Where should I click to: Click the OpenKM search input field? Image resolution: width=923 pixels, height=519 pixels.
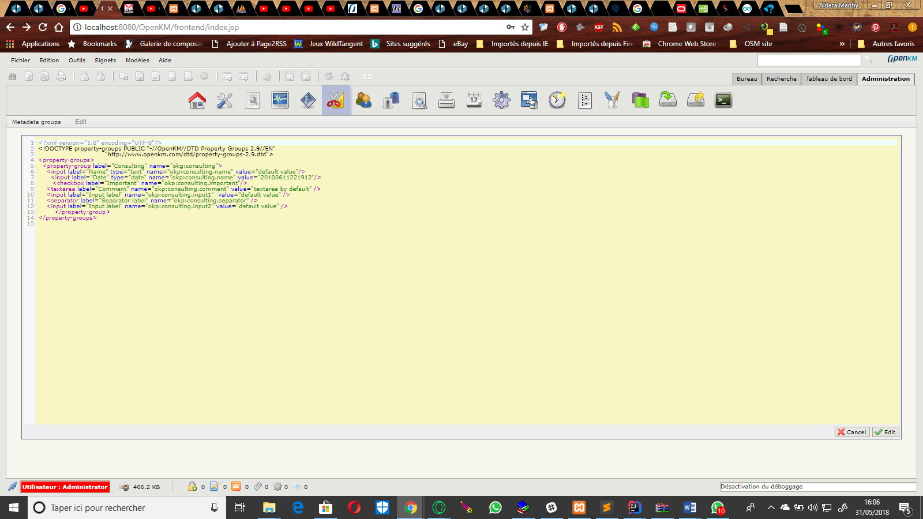point(808,60)
